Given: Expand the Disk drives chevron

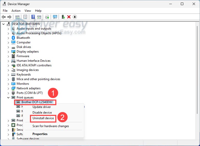Looking at the screenshot, I should pyautogui.click(x=8, y=47).
